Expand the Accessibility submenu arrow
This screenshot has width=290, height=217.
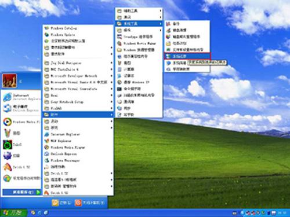pos(161,11)
